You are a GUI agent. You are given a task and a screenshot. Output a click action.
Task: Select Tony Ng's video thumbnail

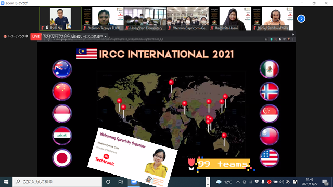pyautogui.click(x=60, y=19)
